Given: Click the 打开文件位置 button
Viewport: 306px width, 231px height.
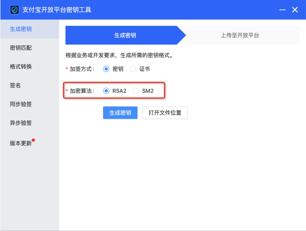Looking at the screenshot, I should tap(165, 113).
